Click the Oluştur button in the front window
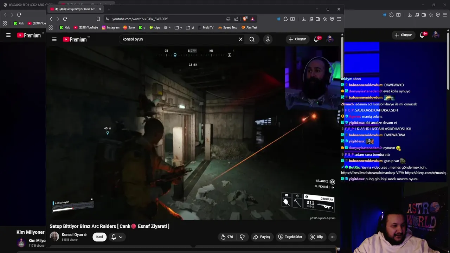The height and width of the screenshot is (253, 450). [297, 39]
